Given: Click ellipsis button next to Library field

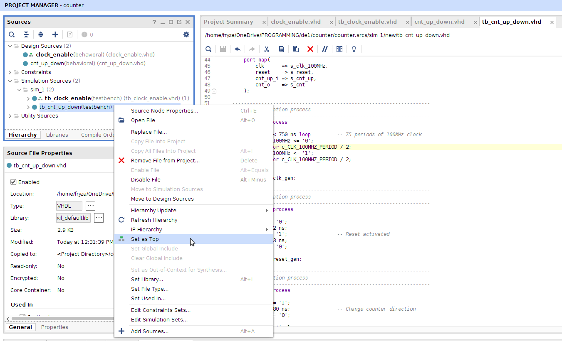Looking at the screenshot, I should pos(99,218).
